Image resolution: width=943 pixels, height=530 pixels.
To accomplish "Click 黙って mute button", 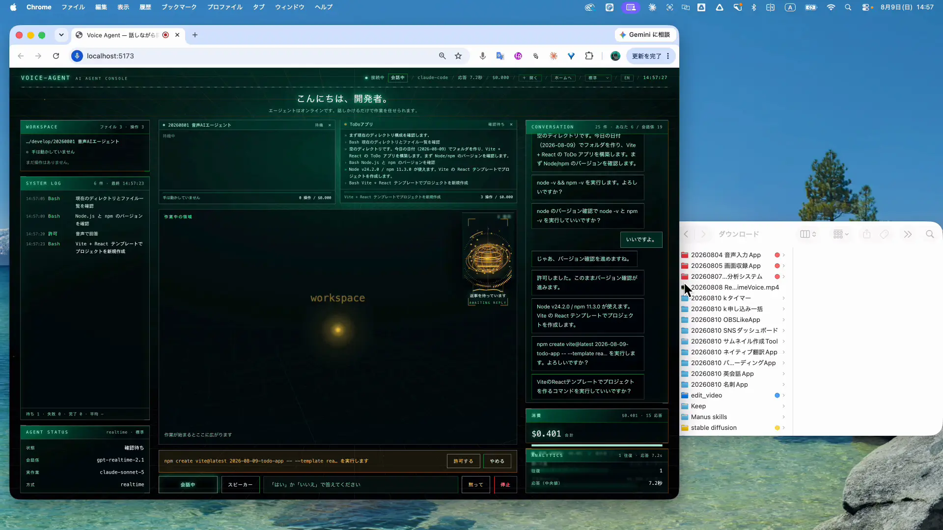I will point(475,484).
